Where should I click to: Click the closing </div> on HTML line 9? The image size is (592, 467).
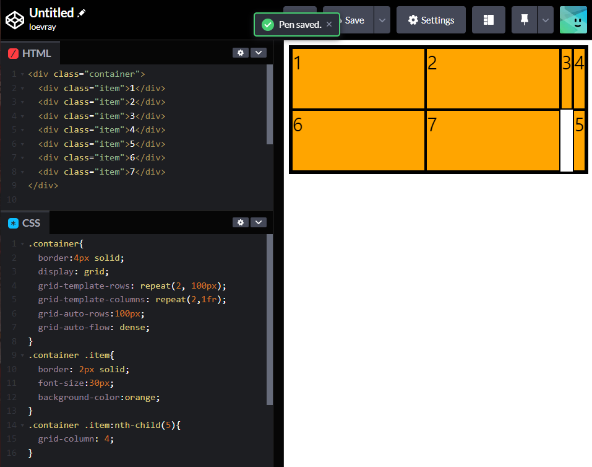[43, 186]
